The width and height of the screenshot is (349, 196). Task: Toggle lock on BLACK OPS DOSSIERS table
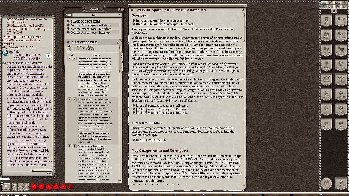pos(118,42)
